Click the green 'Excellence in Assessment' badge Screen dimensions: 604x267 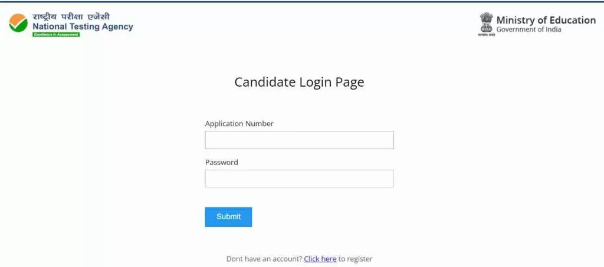[x=56, y=35]
